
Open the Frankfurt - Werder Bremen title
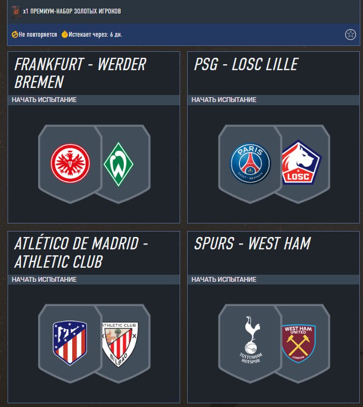point(80,73)
